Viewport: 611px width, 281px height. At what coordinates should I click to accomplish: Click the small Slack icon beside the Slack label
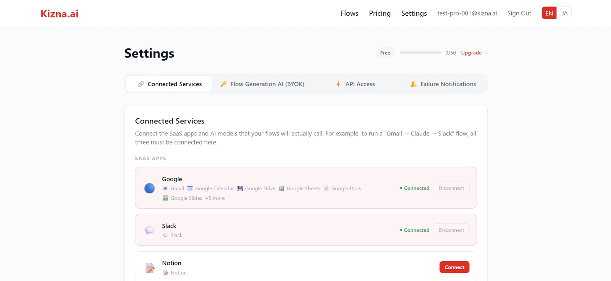(165, 235)
